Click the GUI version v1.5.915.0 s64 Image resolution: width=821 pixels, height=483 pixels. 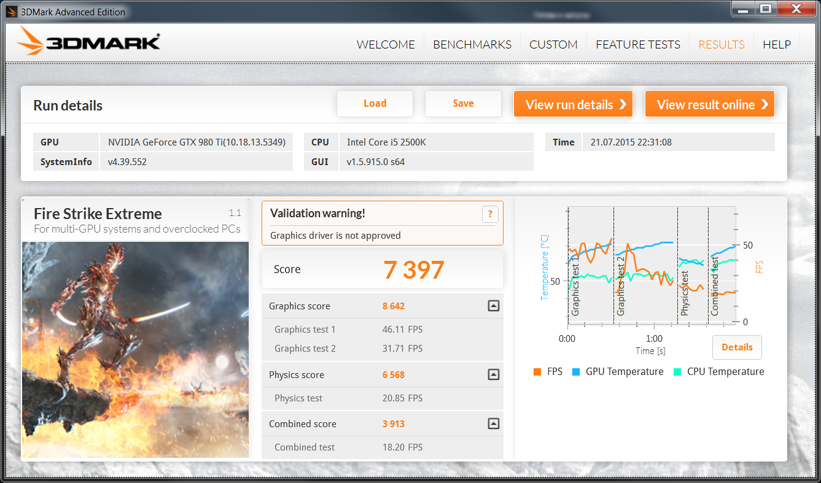pos(376,162)
